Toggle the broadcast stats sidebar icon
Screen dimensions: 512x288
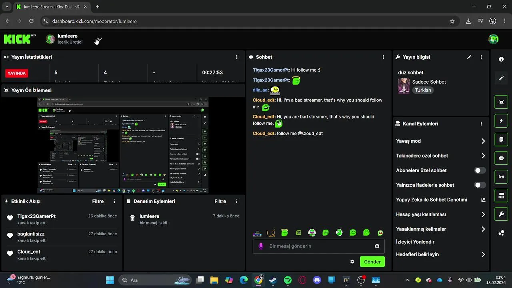(501, 177)
